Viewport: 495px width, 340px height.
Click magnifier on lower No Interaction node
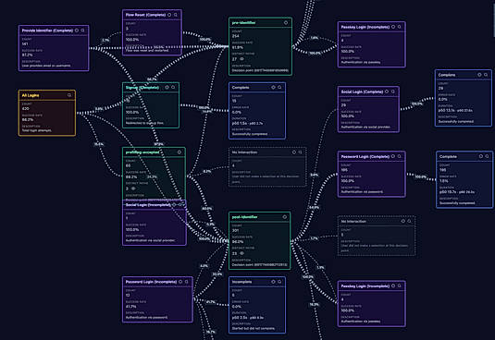click(x=409, y=221)
